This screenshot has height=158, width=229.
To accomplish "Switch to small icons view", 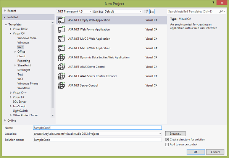I will coord(146,11).
